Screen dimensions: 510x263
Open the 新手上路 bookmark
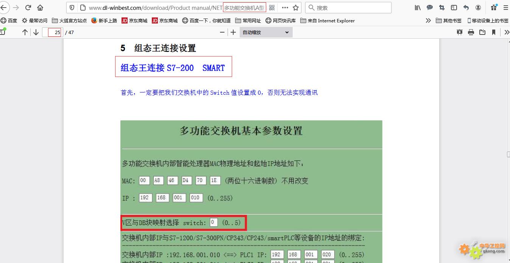(x=104, y=20)
